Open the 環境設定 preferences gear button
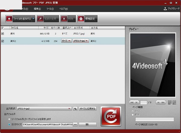Screen dimensions: 181x133 click(87, 19)
